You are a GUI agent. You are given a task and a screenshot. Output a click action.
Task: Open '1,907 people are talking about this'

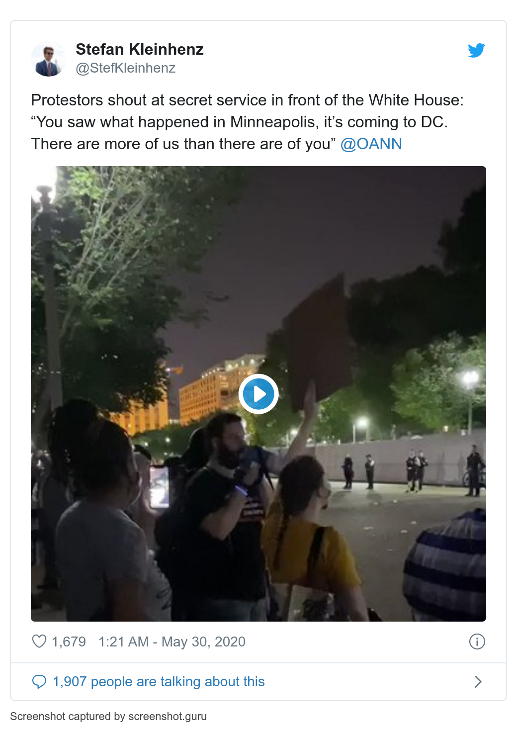point(159,682)
